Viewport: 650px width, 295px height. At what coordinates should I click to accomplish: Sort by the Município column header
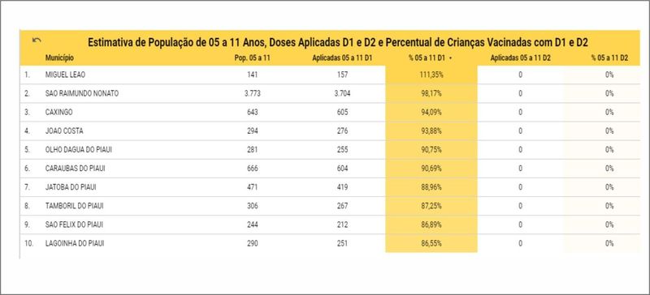59,58
